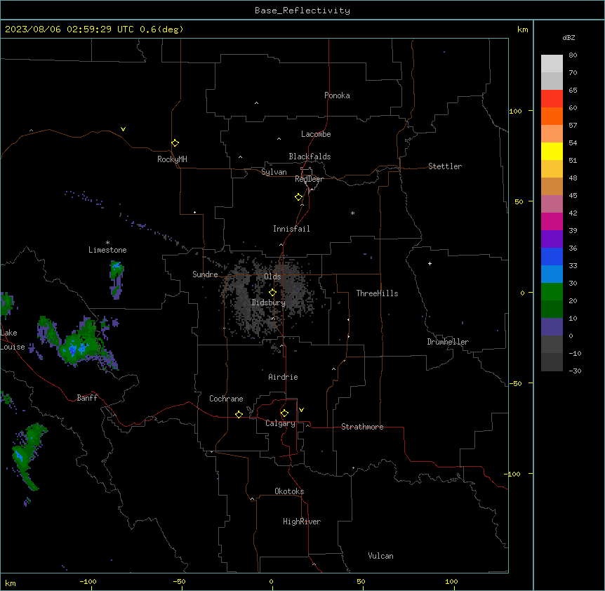Click the bright green swatch above 20 dBZ

click(x=552, y=292)
